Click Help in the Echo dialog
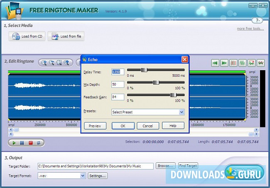This screenshot has height=188, width=270. [173, 126]
